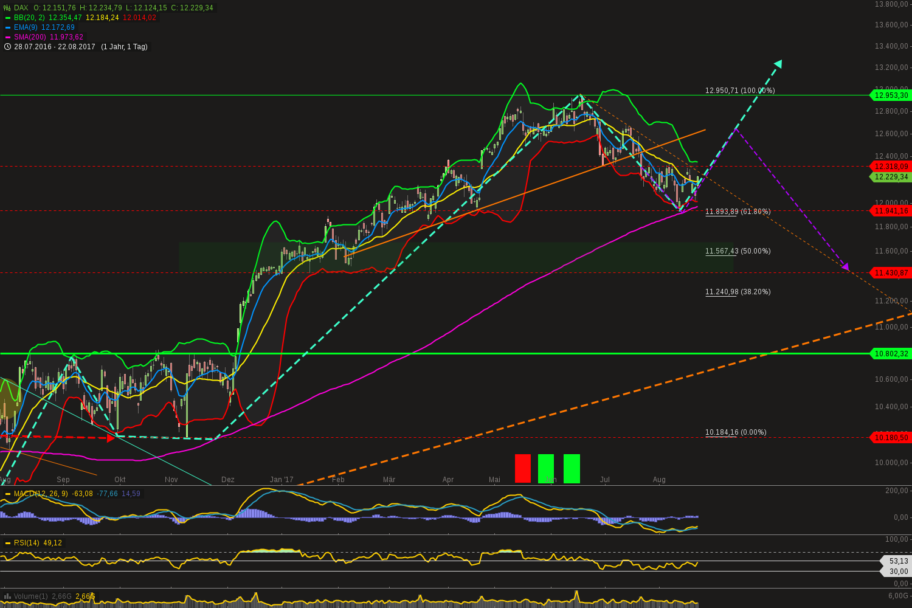Click the Fibonacci label 11.567,43 (50.00%)
This screenshot has height=608, width=912.
738,251
